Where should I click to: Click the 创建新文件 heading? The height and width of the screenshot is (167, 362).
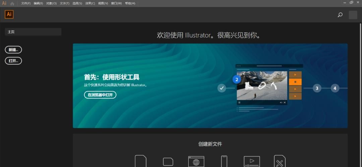210,144
